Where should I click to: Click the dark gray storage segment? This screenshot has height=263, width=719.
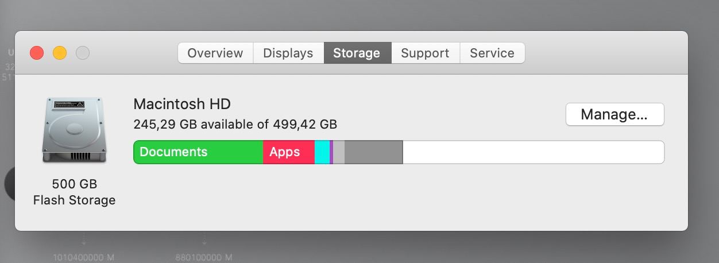(x=373, y=152)
